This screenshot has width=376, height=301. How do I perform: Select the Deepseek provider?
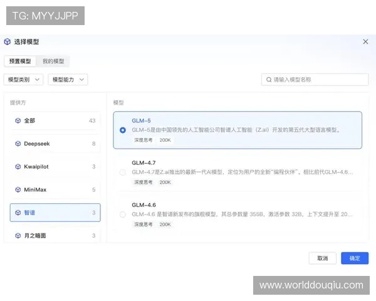point(55,144)
